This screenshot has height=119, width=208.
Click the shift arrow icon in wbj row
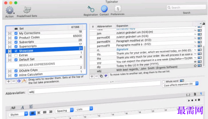point(195,66)
